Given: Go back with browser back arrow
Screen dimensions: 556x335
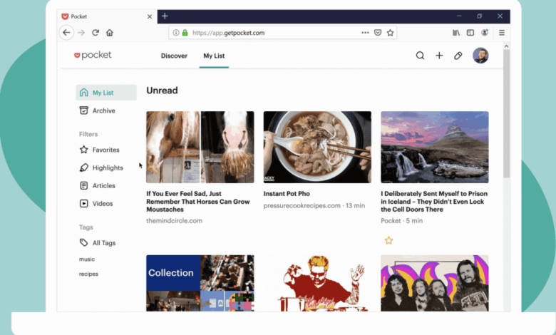Looking at the screenshot, I should (67, 33).
